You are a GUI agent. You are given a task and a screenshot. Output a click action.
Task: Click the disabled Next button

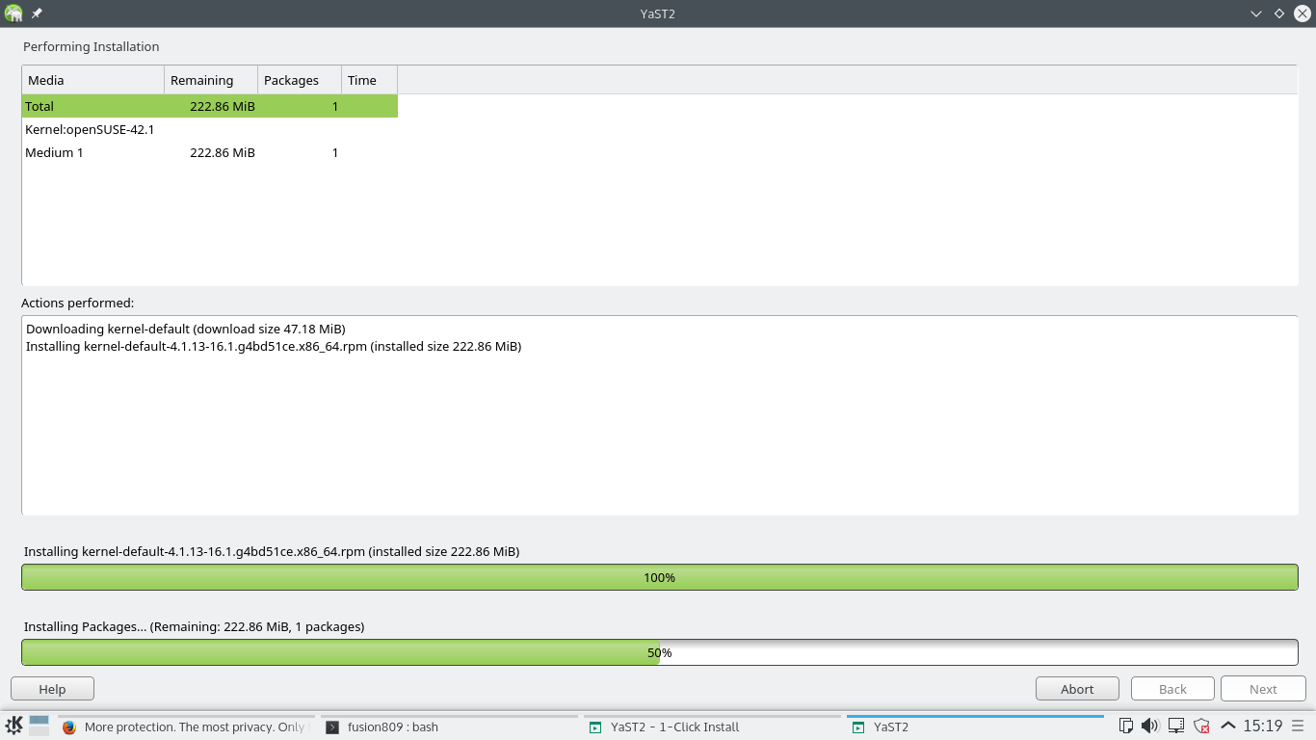point(1263,689)
